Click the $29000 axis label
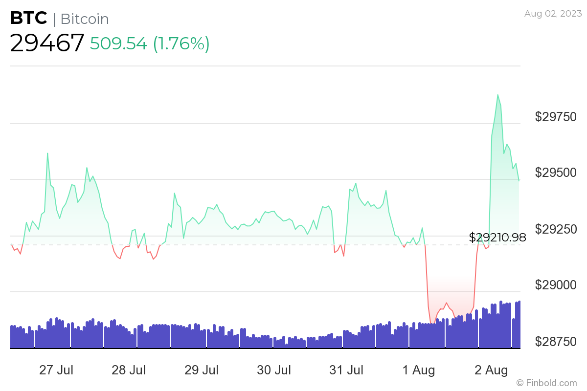 pyautogui.click(x=556, y=285)
